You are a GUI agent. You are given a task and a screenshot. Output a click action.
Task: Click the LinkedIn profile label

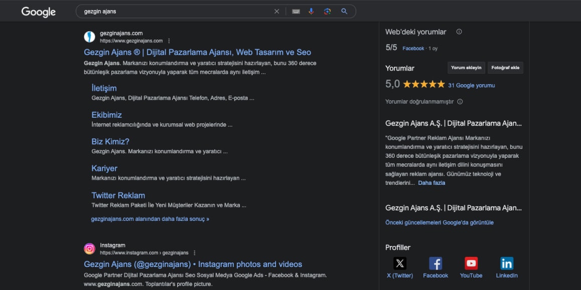pyautogui.click(x=507, y=275)
